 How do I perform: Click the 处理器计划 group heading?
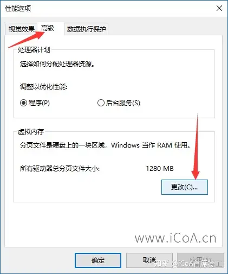click(34, 49)
